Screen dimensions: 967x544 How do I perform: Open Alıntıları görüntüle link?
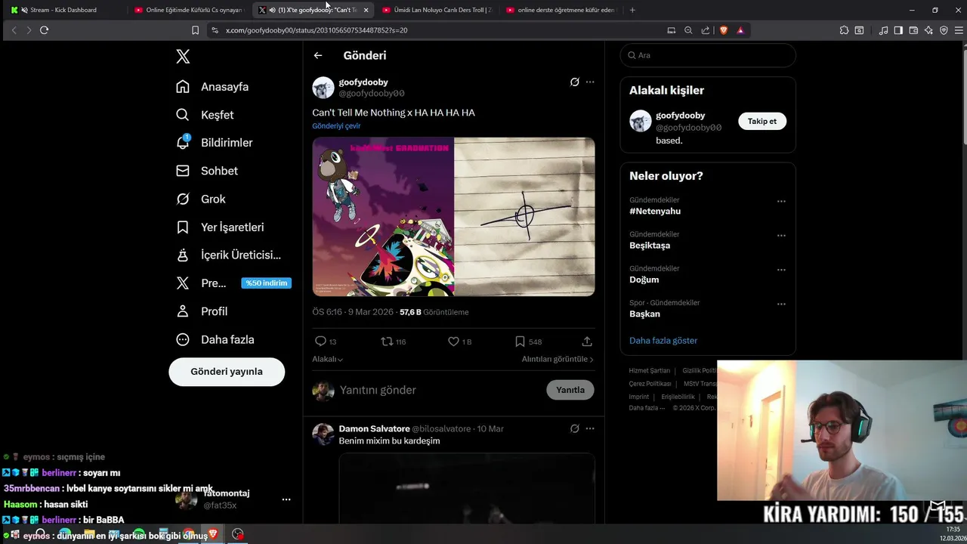(558, 360)
